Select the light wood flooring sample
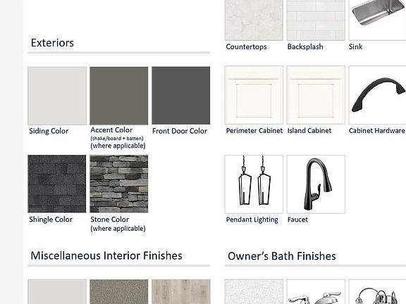 pyautogui.click(x=180, y=291)
